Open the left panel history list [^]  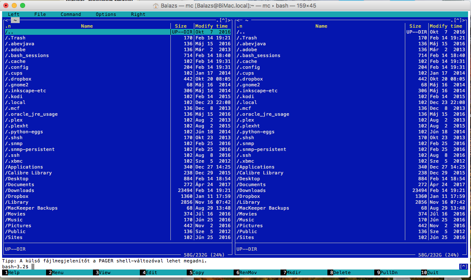[223, 20]
